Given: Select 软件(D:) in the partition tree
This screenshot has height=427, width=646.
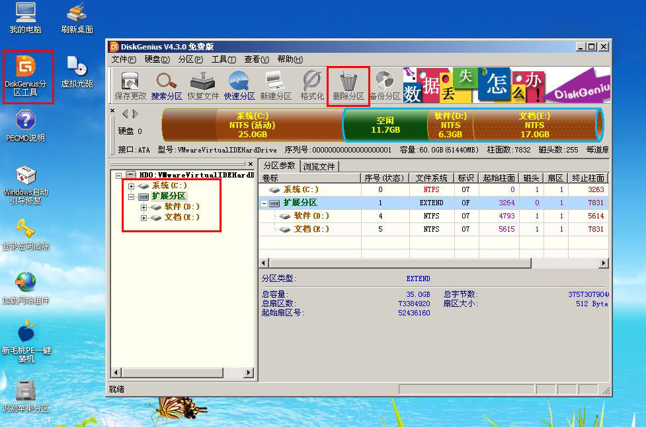Looking at the screenshot, I should tap(182, 207).
